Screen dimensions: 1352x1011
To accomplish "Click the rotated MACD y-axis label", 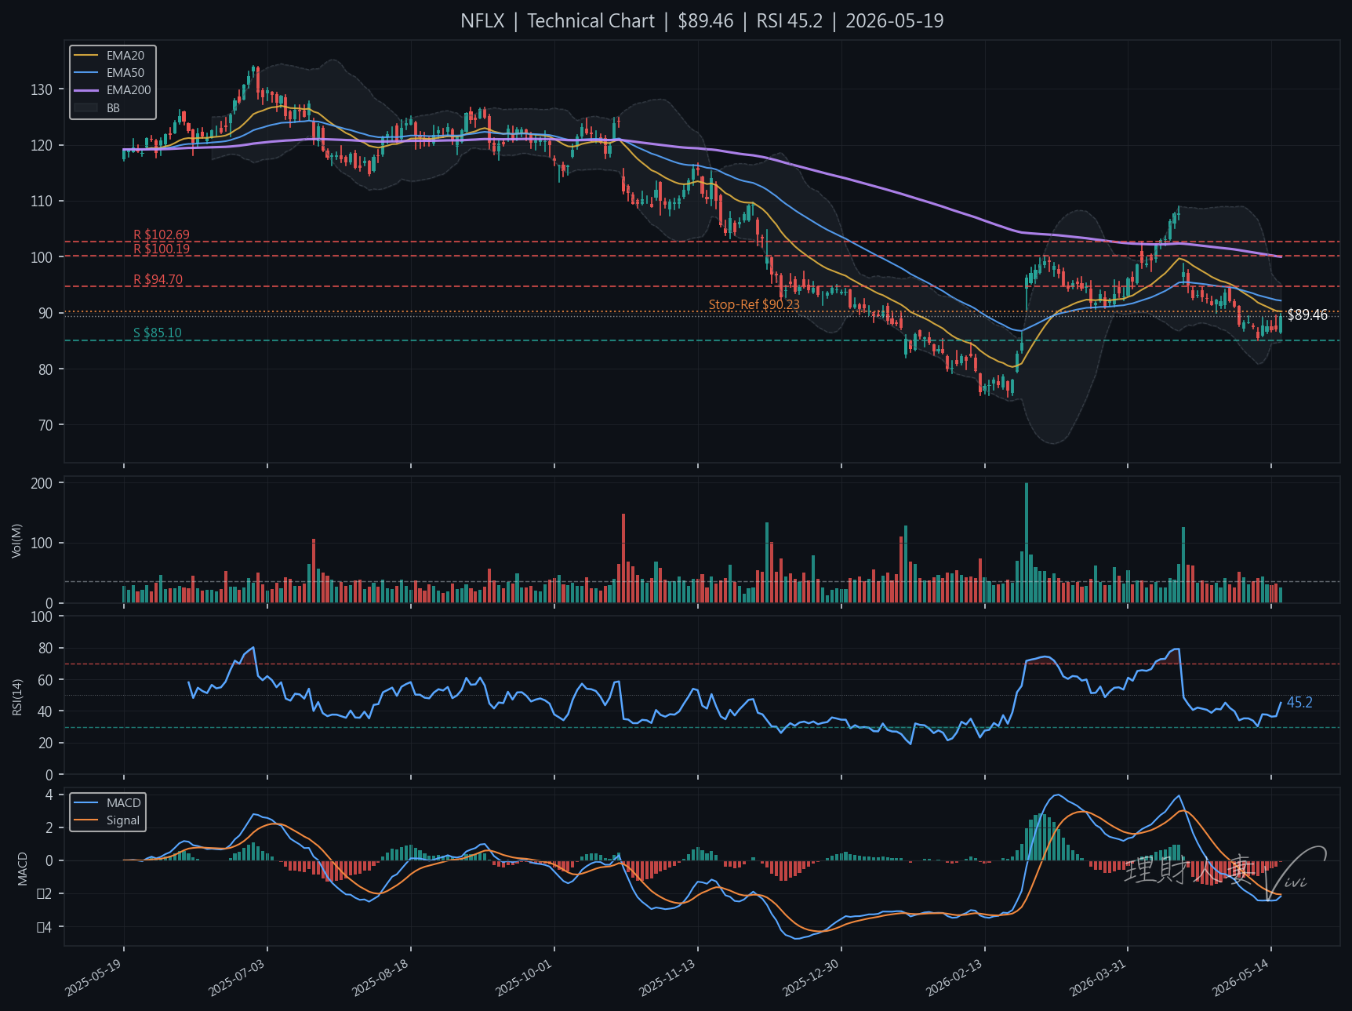I will point(23,868).
